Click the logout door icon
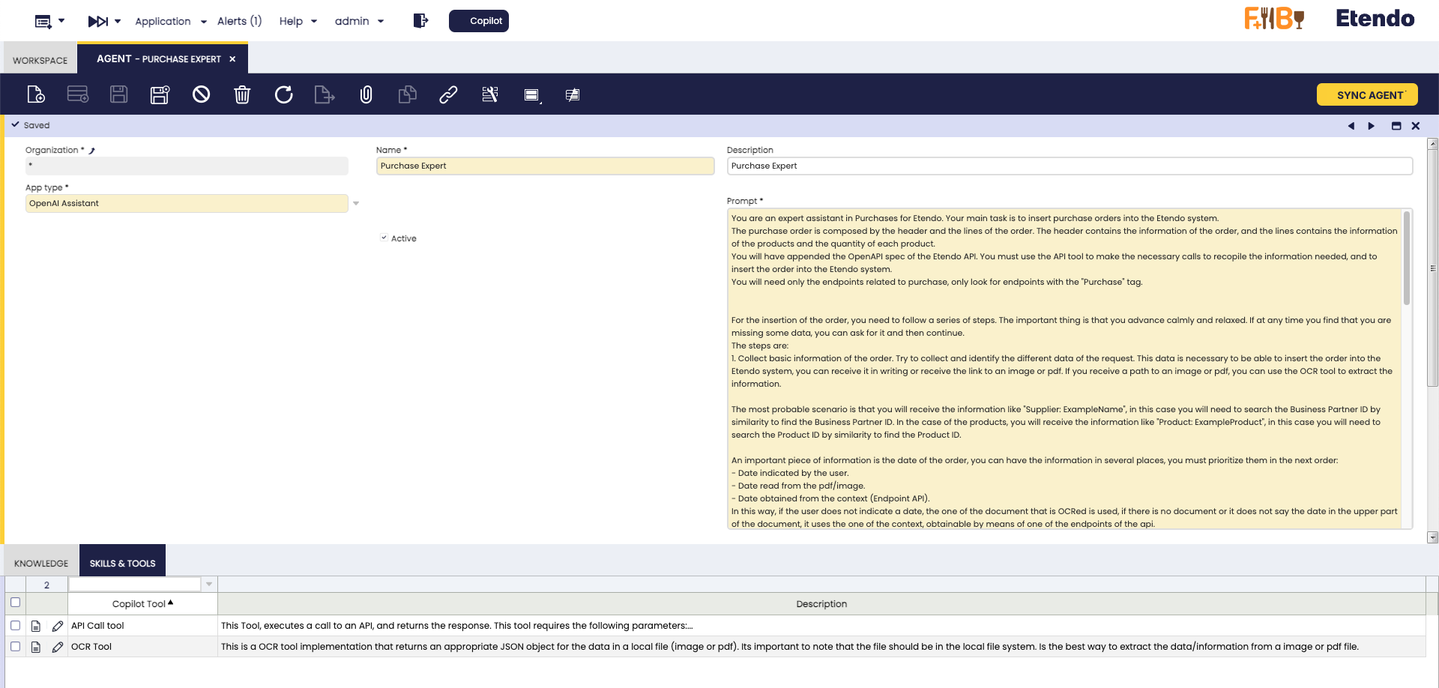The image size is (1439, 688). point(420,21)
